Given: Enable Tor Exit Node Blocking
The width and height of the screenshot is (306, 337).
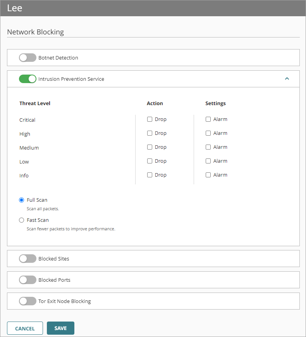Looking at the screenshot, I should 28,301.
